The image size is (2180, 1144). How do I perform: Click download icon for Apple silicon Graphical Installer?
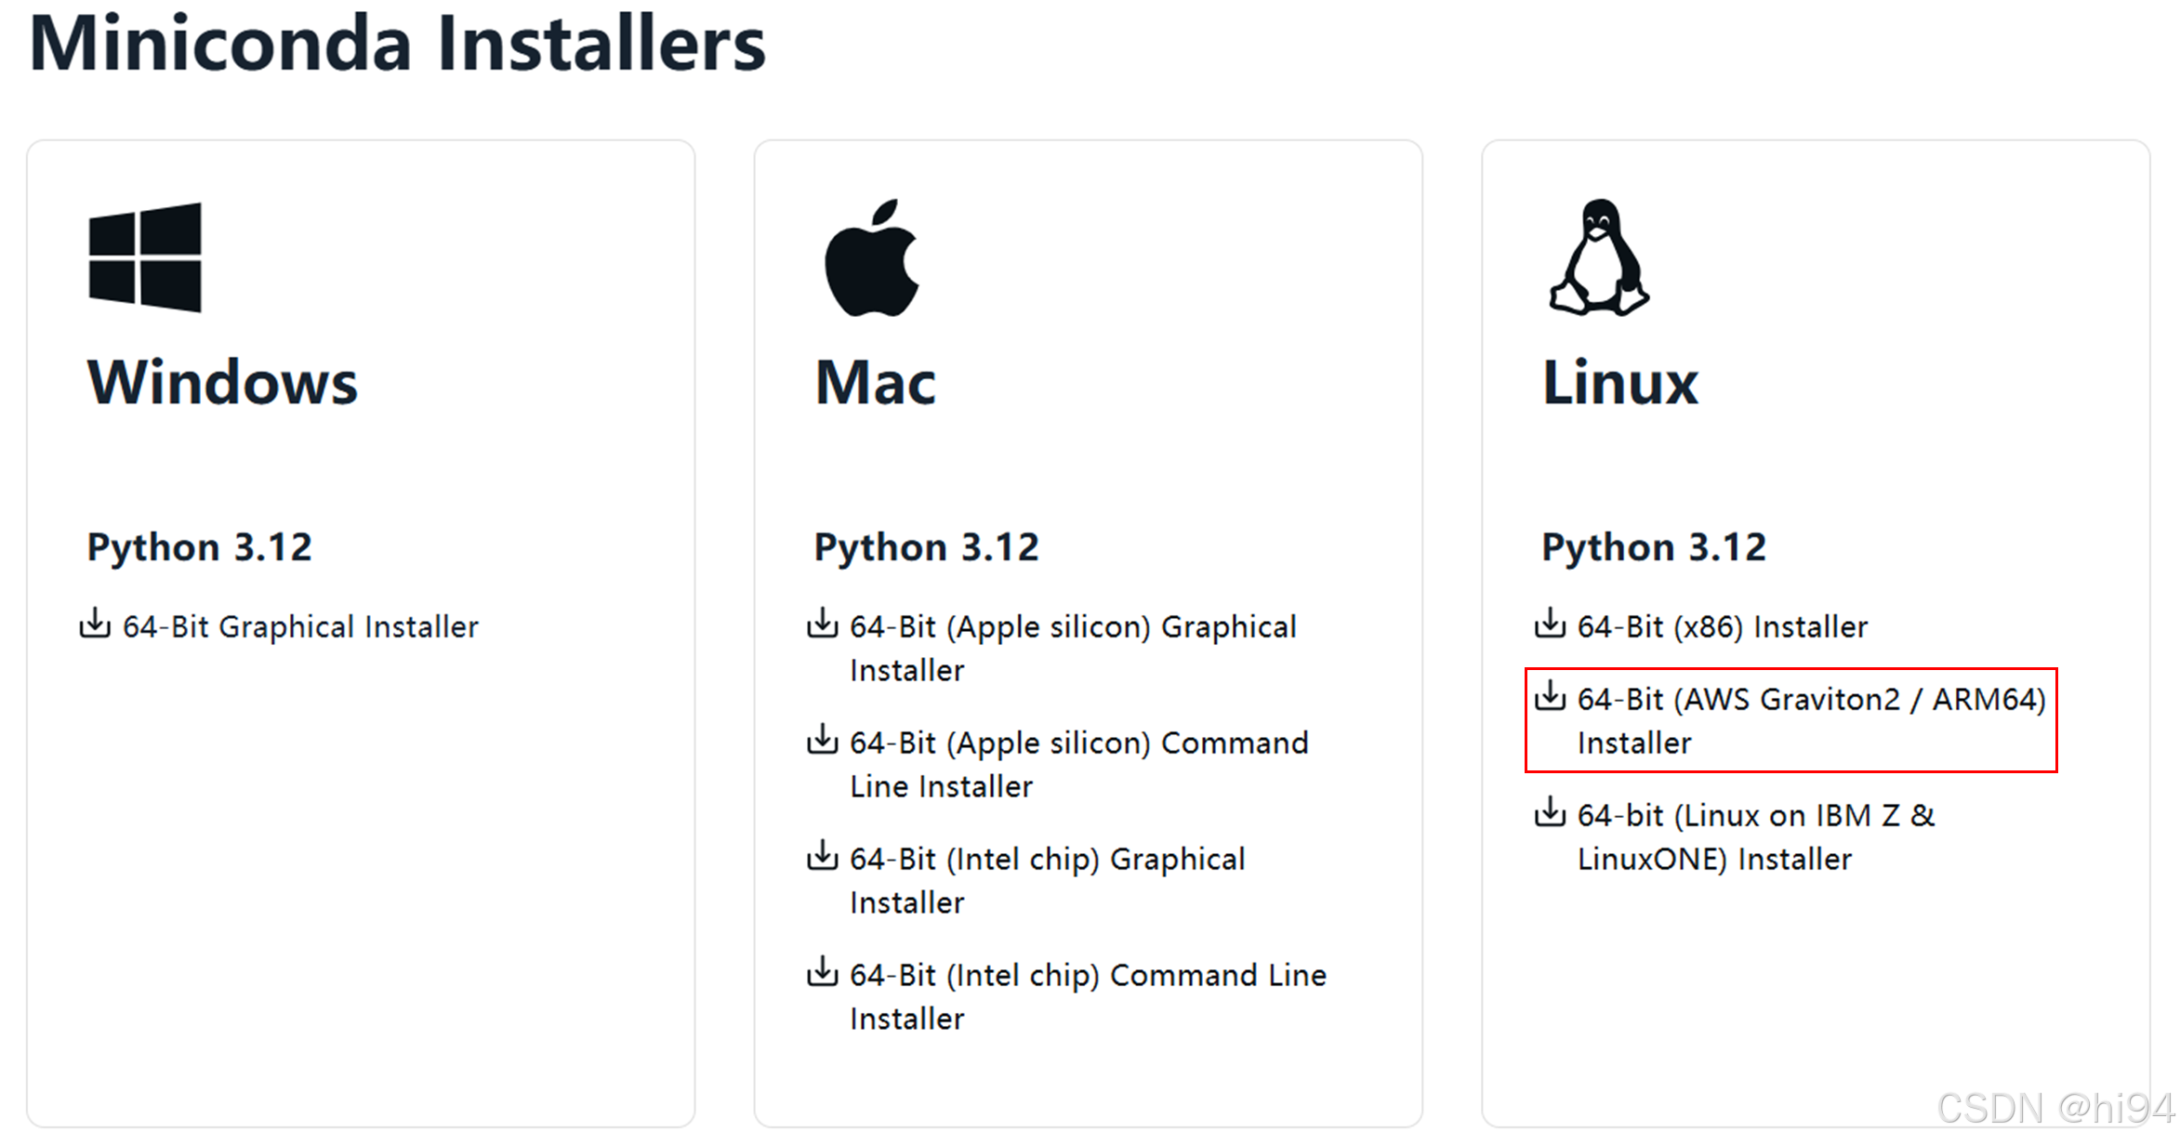[x=822, y=625]
